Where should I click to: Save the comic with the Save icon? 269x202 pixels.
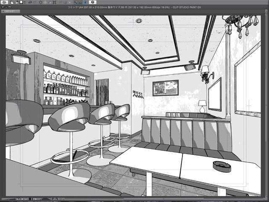[x=21, y=3]
